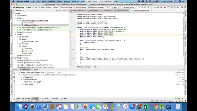
Task: Select colors.xml in values folder
Action: [x=28, y=49]
